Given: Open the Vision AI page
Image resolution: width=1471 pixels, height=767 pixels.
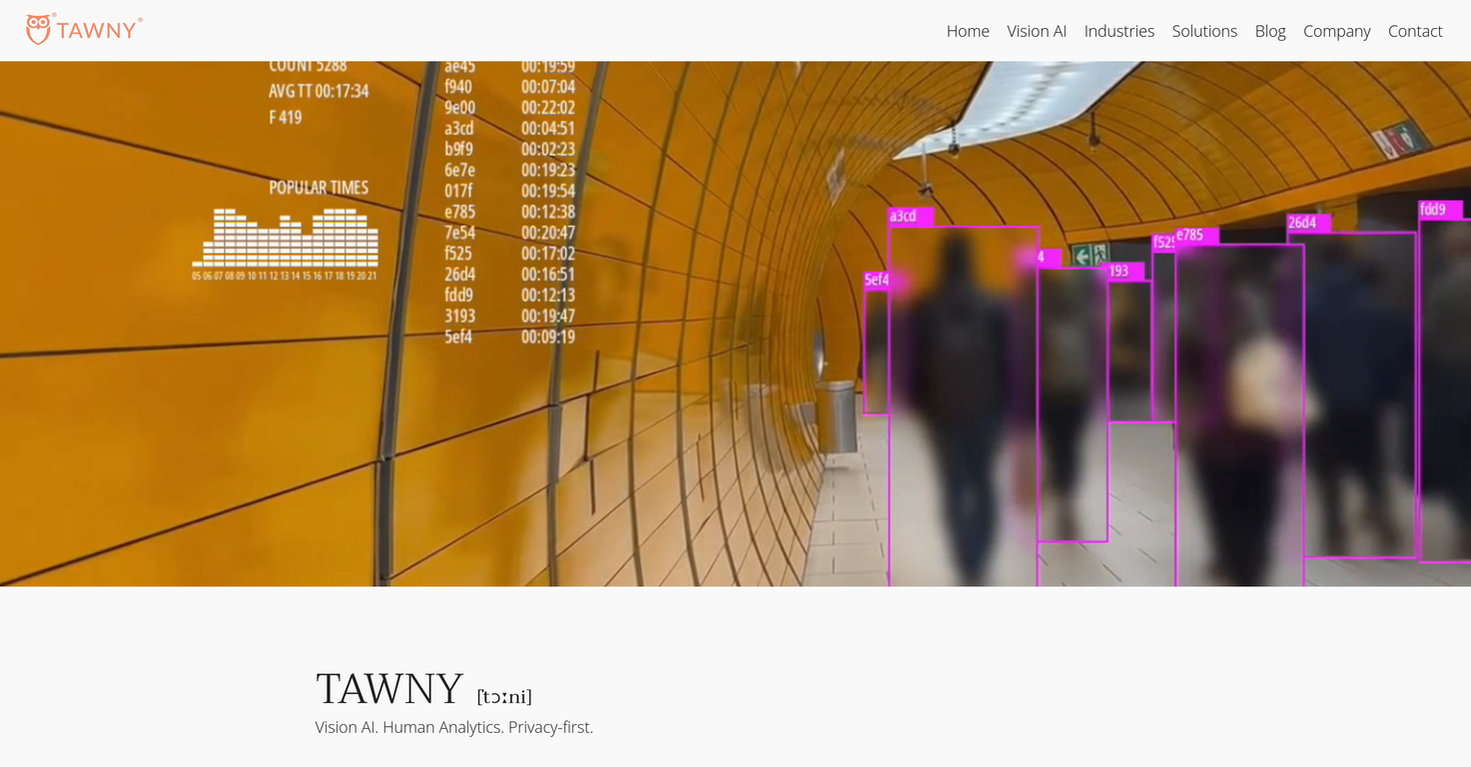Looking at the screenshot, I should [1036, 31].
